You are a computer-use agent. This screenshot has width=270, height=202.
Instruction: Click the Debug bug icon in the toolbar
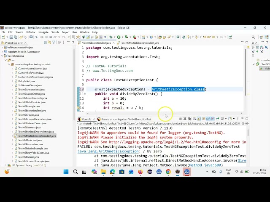point(111,37)
